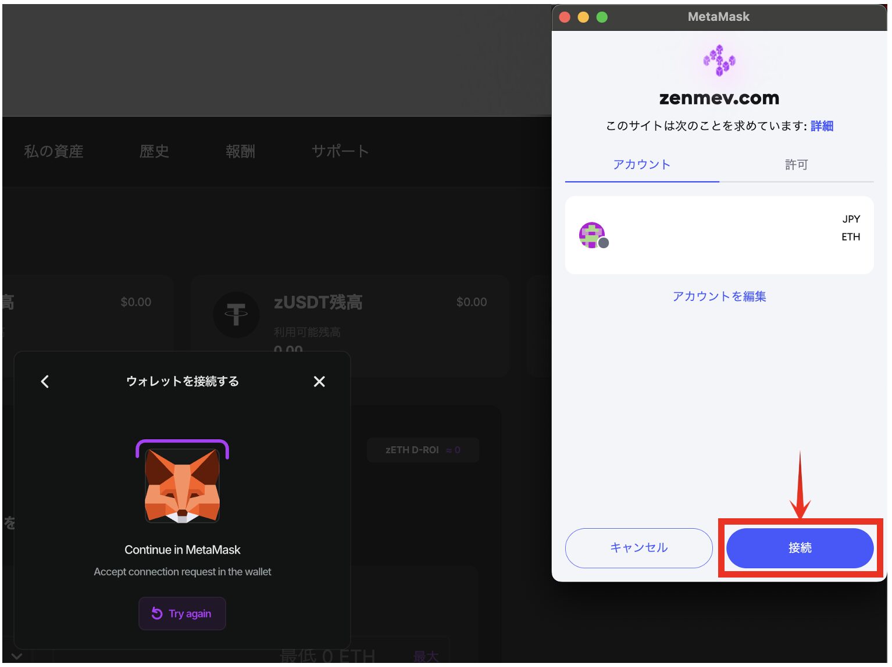Click the 最低 0 ETH text

pyautogui.click(x=327, y=657)
